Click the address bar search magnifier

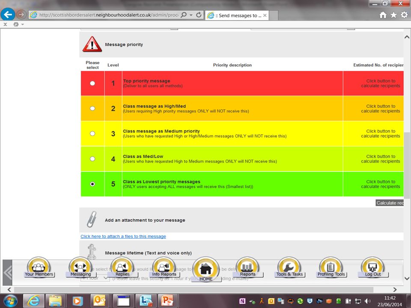pos(184,15)
